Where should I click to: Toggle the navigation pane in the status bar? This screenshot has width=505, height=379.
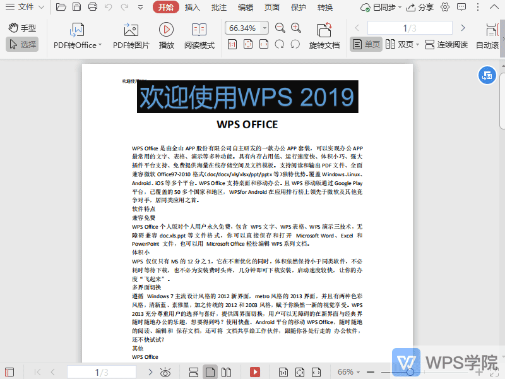9,371
